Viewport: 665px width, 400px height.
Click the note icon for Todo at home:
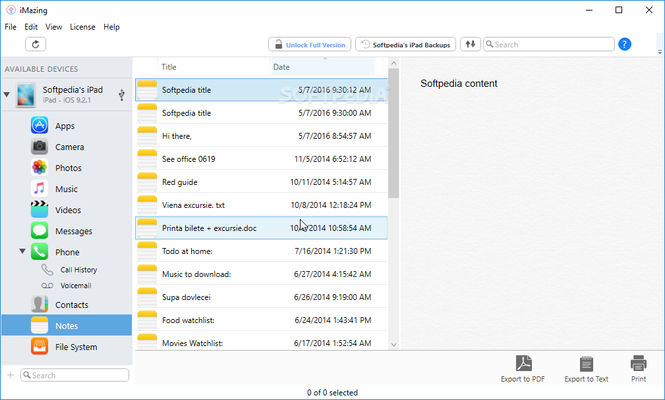coord(147,251)
